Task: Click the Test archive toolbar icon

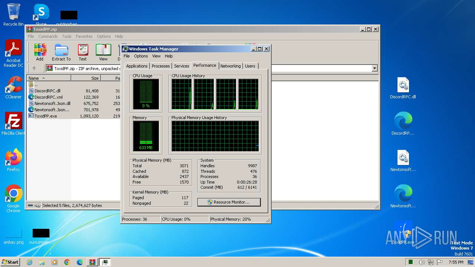Action: coord(83,52)
